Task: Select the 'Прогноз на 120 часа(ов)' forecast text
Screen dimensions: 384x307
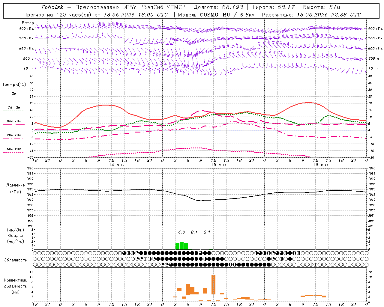Action: [x=58, y=15]
